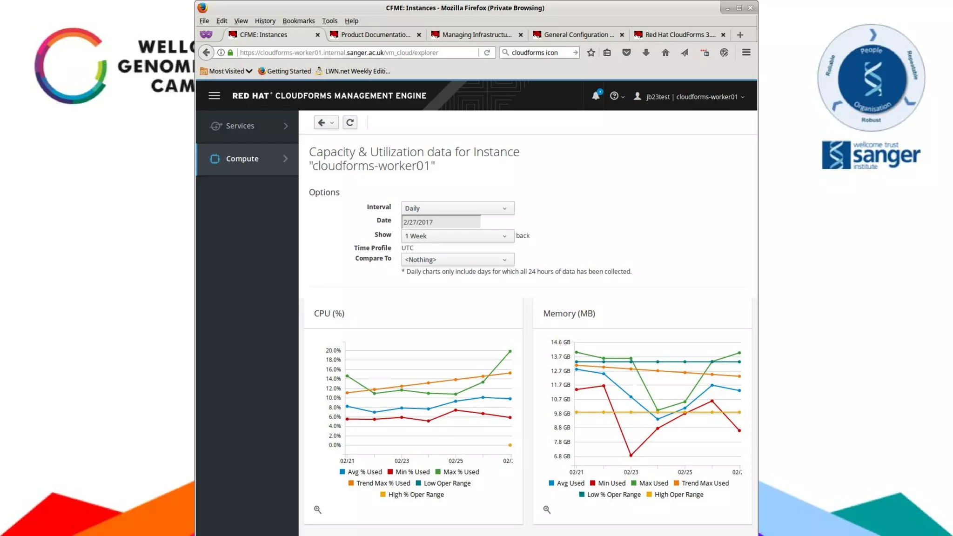
Task: Click the back arrow toolbar button
Action: coord(322,122)
